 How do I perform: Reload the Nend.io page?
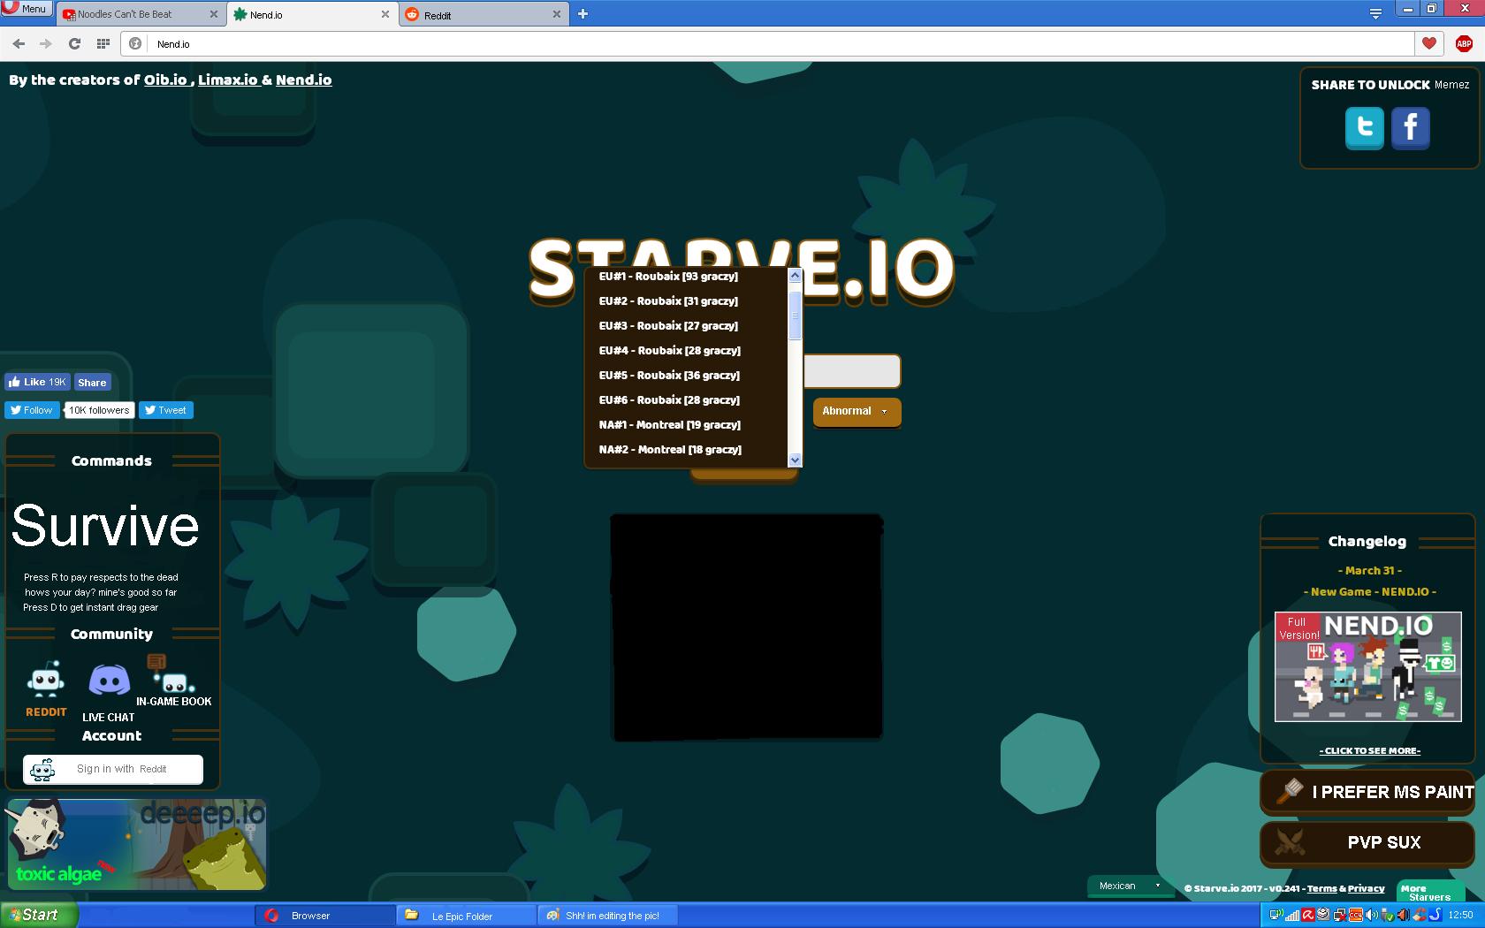click(75, 43)
